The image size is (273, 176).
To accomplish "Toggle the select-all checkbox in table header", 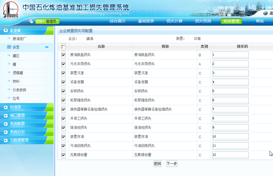I will tap(63, 47).
